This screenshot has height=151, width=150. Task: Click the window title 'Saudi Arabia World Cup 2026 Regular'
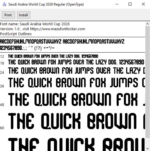[x=46, y=4]
